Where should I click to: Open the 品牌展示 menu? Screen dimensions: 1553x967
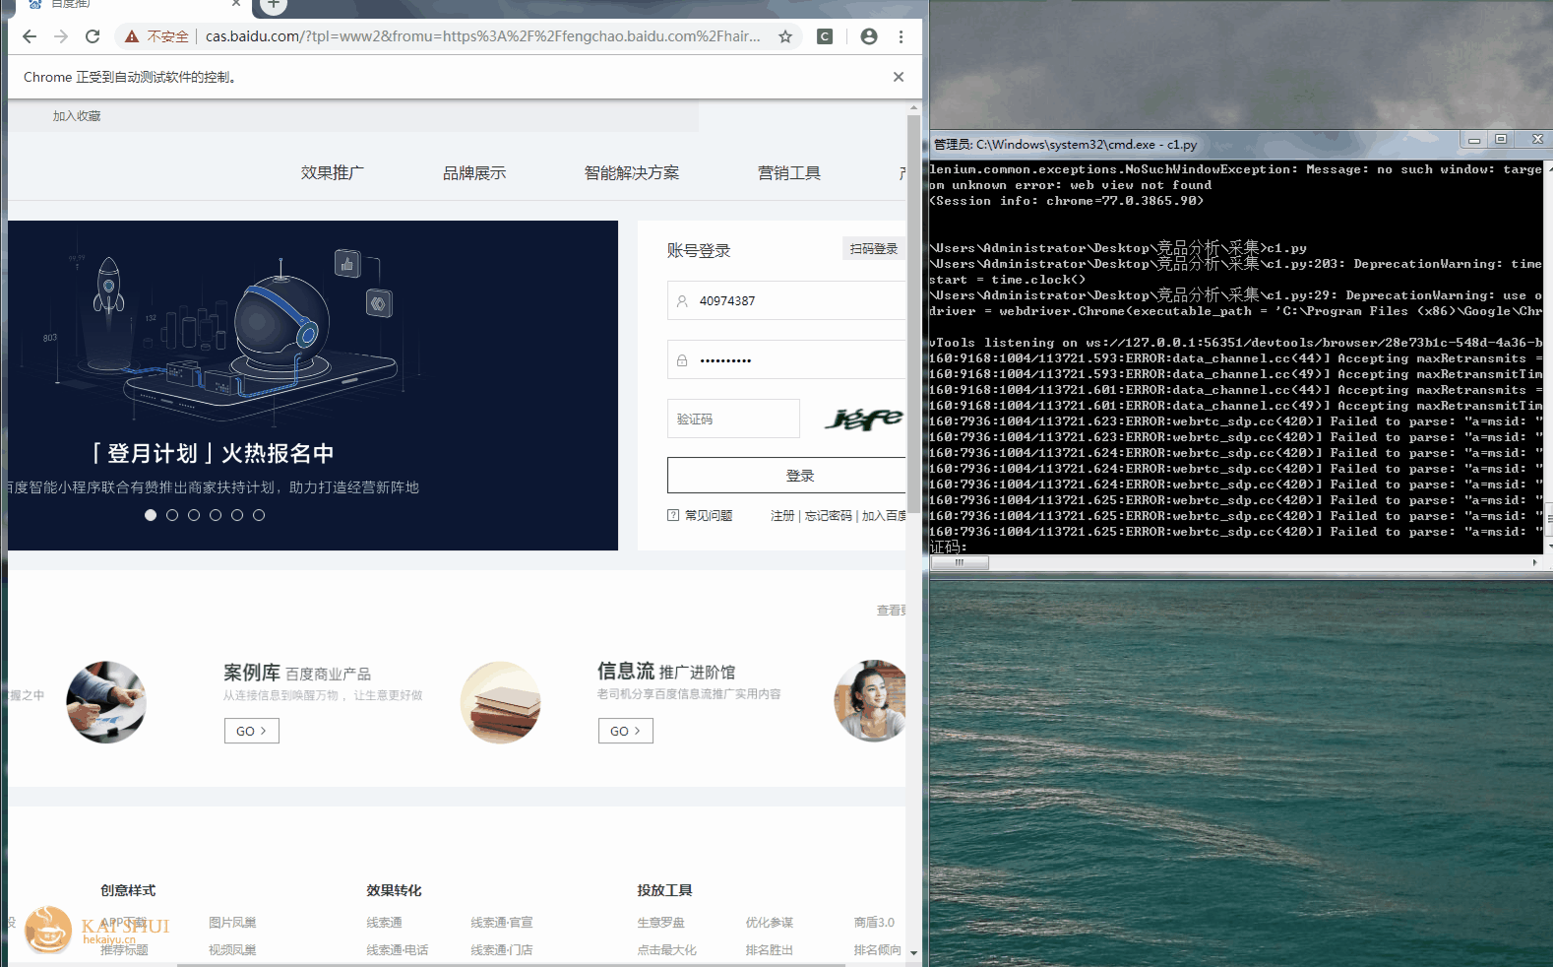474,173
